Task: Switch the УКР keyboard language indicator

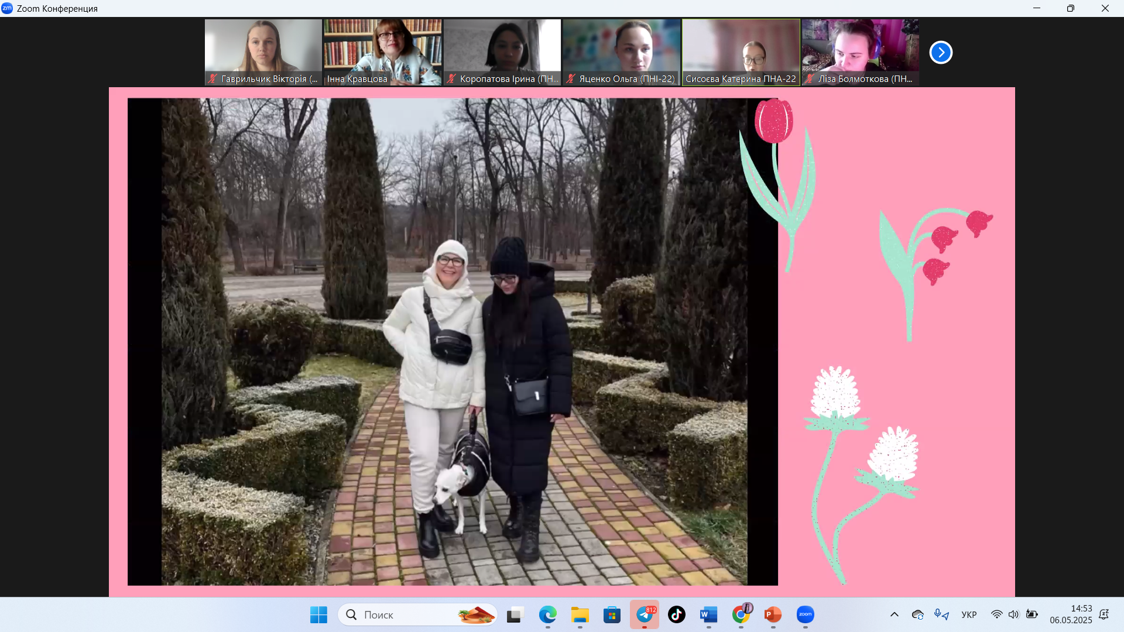Action: point(969,614)
